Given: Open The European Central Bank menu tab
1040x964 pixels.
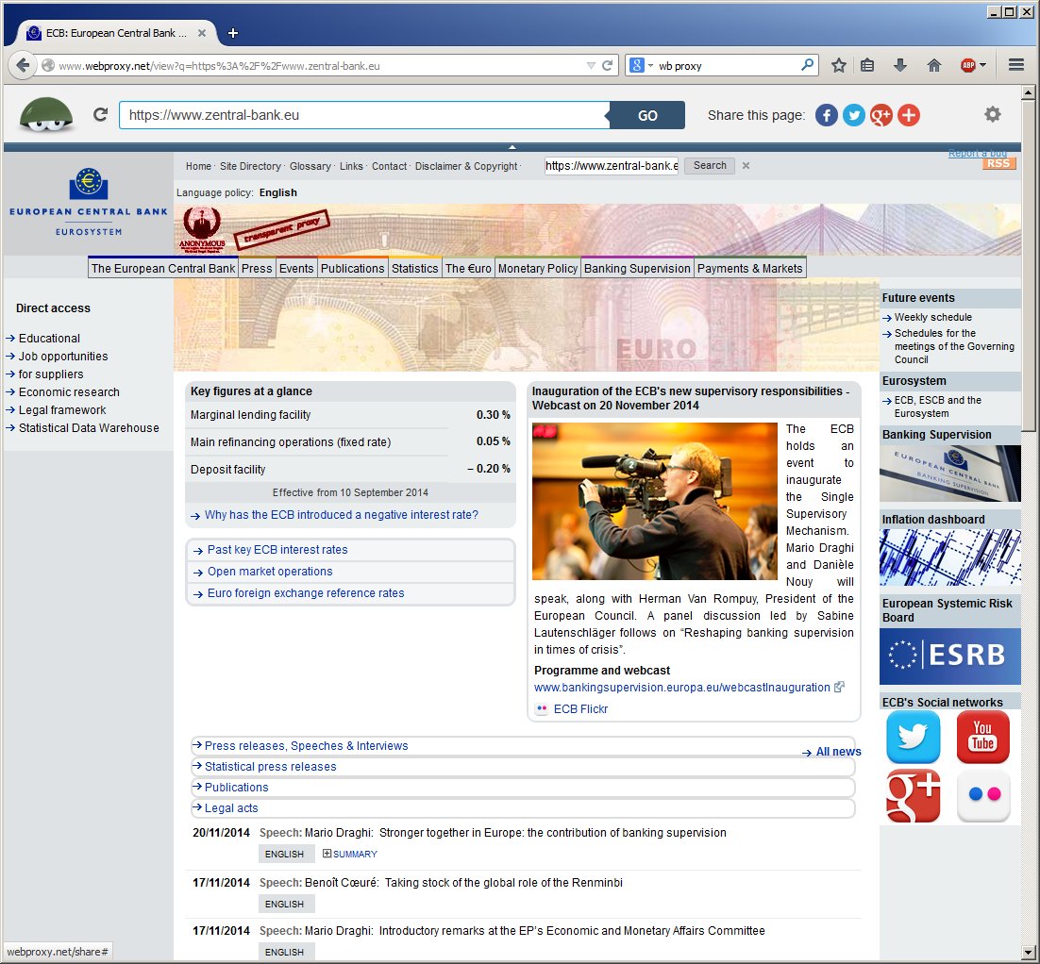Looking at the screenshot, I should click(163, 268).
